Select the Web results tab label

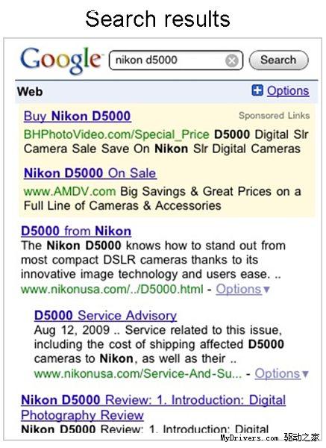tap(30, 92)
